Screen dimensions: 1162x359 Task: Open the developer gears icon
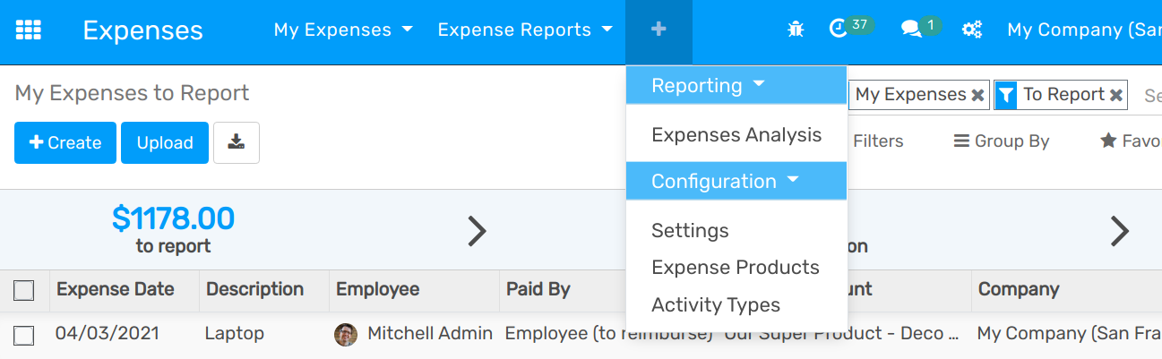point(972,30)
